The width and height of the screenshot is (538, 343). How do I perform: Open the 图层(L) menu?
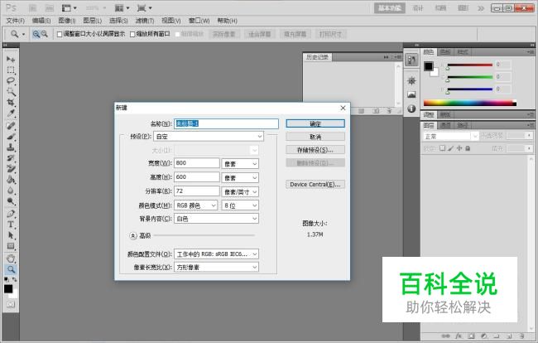[93, 21]
